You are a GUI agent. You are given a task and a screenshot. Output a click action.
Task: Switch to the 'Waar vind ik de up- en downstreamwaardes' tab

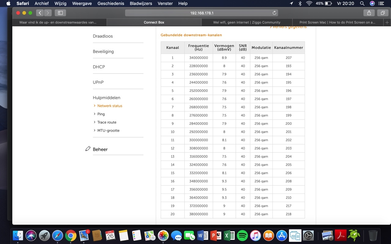60,22
